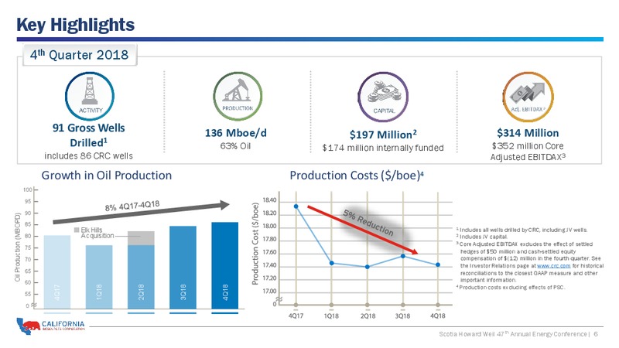619x348 pixels.
Task: Click the 8% 4Q17-4Q18 label
Action: coord(132,206)
